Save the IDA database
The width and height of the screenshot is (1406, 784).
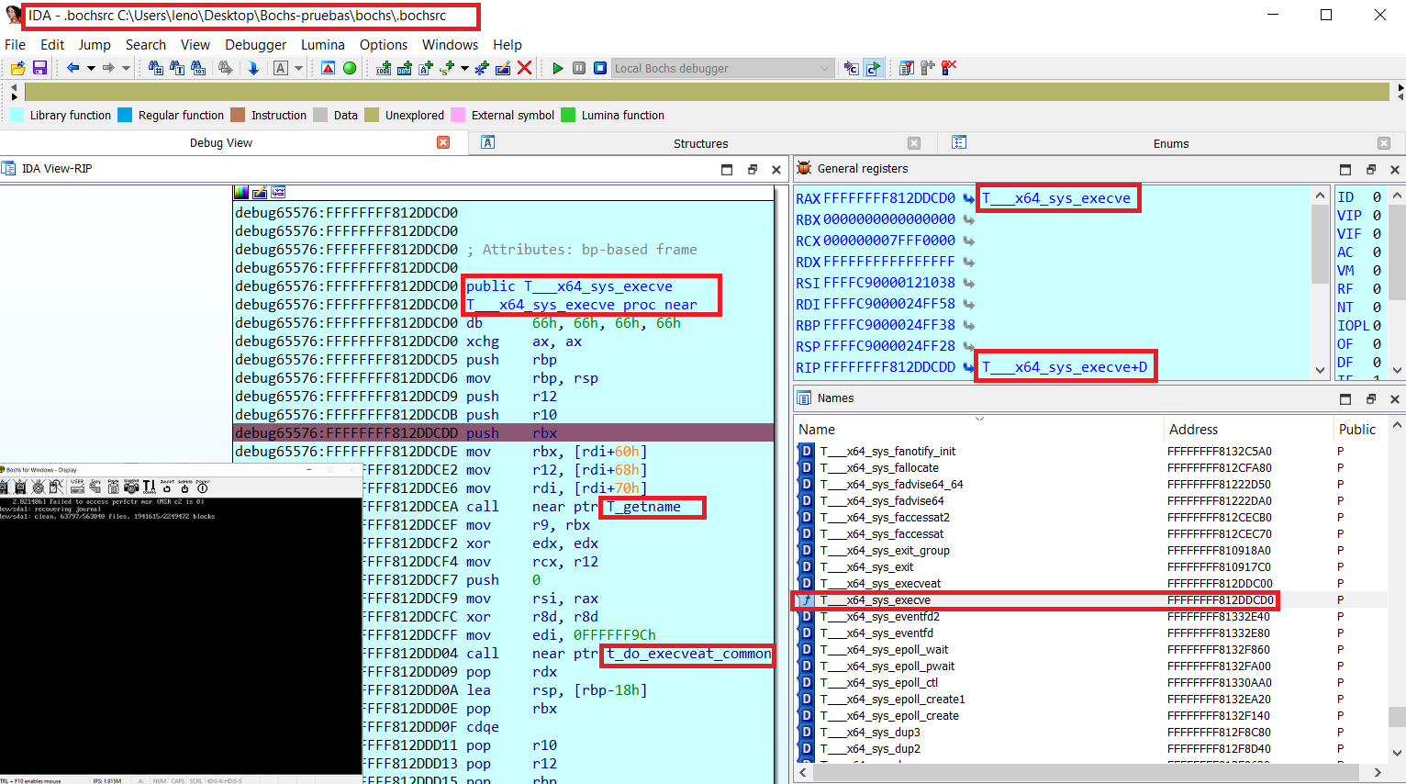coord(40,68)
